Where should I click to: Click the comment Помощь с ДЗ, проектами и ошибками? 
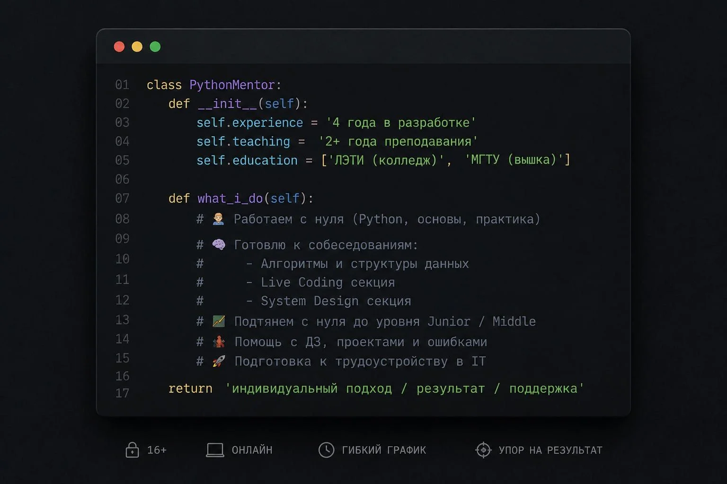361,342
